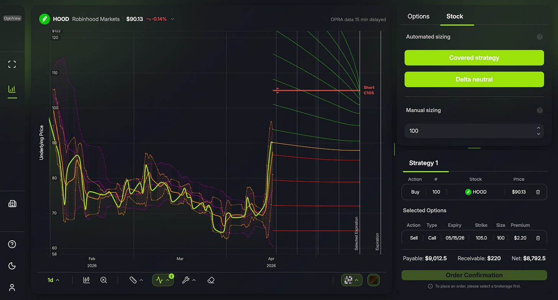Click the Delta neutral button
The image size is (558, 300).
(x=474, y=79)
